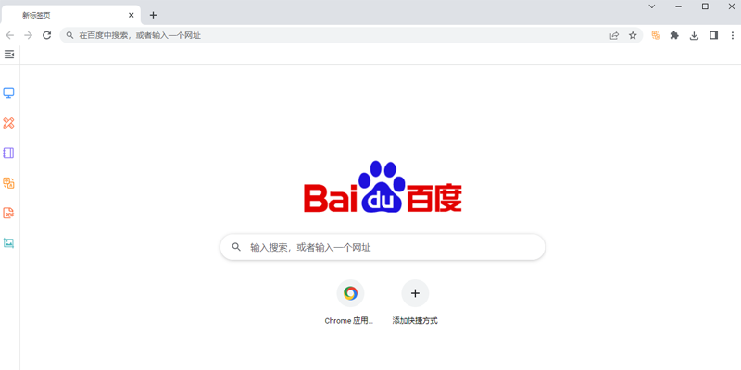741x370 pixels.
Task: Click the PDF file sidebar icon
Action: coord(9,214)
